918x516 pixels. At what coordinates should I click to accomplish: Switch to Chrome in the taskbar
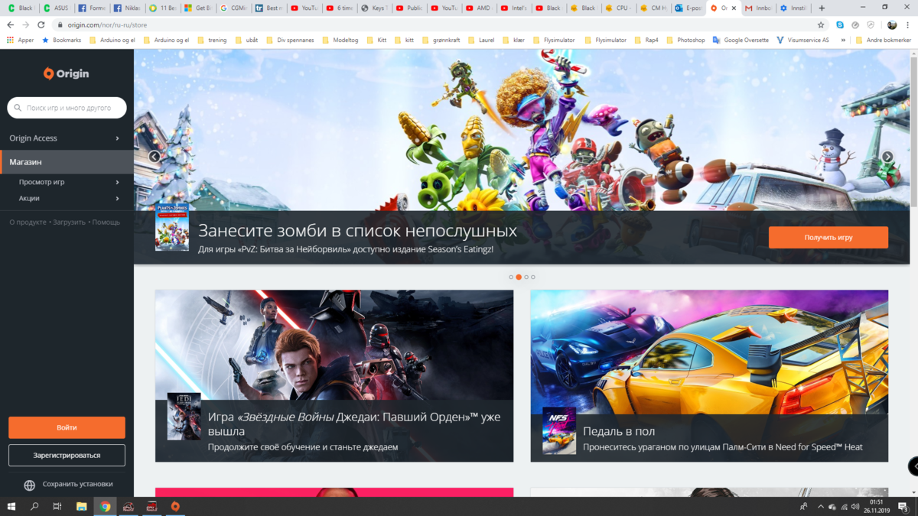tap(105, 506)
